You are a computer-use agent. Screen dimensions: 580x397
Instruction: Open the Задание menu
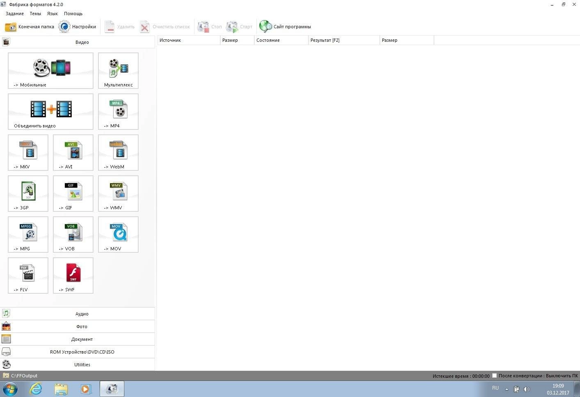click(x=15, y=14)
